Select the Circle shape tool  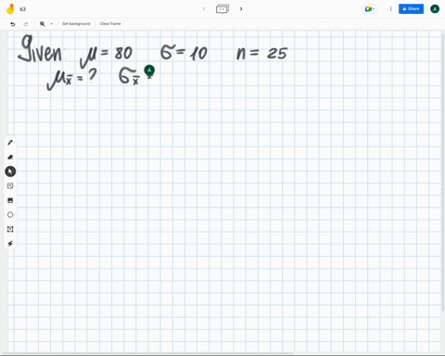tap(10, 215)
